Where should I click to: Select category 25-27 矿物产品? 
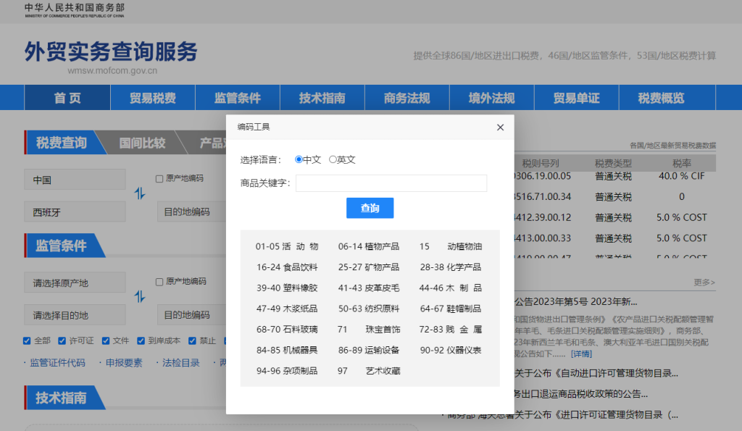[369, 267]
